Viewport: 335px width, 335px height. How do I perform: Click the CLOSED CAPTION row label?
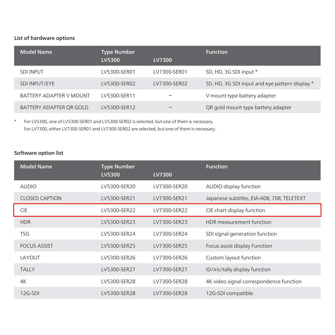[x=41, y=198]
